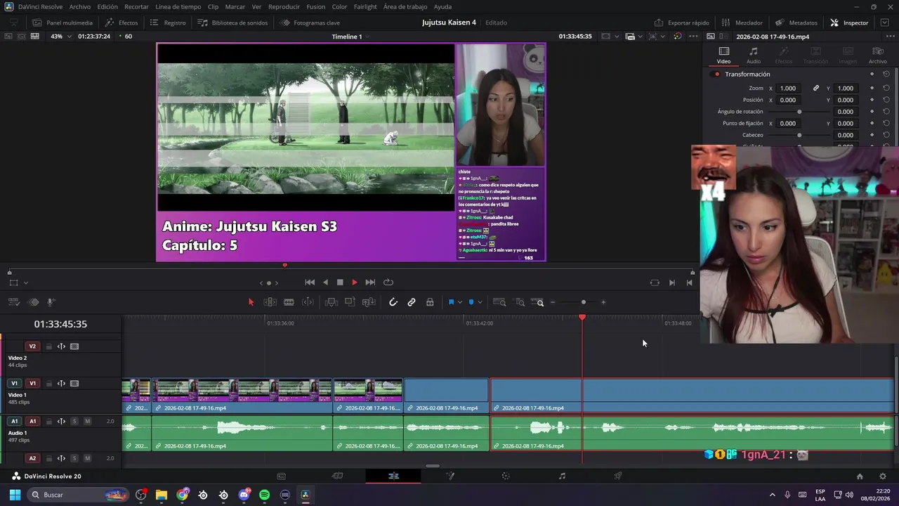
Task: Open the Panel multimedia panel
Action: [x=63, y=22]
